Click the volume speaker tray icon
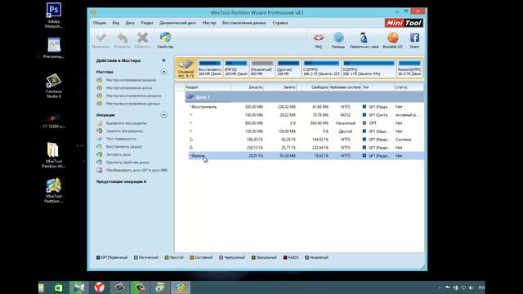523x294 pixels. (471, 287)
